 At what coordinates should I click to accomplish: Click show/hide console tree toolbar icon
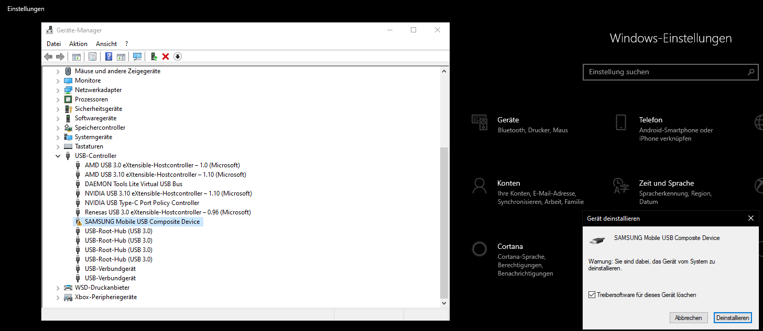tap(77, 56)
